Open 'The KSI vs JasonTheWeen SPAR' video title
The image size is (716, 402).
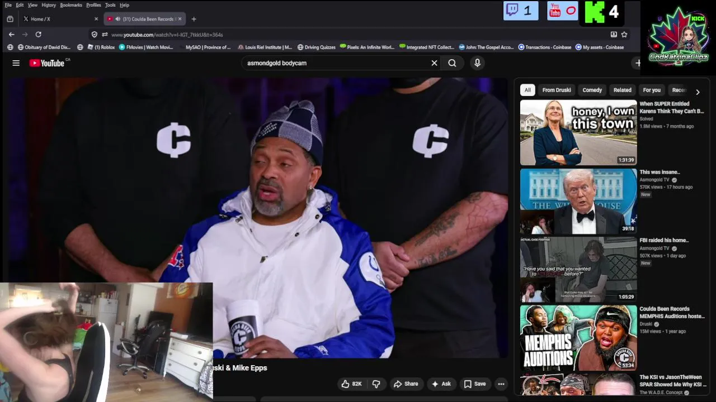(673, 381)
